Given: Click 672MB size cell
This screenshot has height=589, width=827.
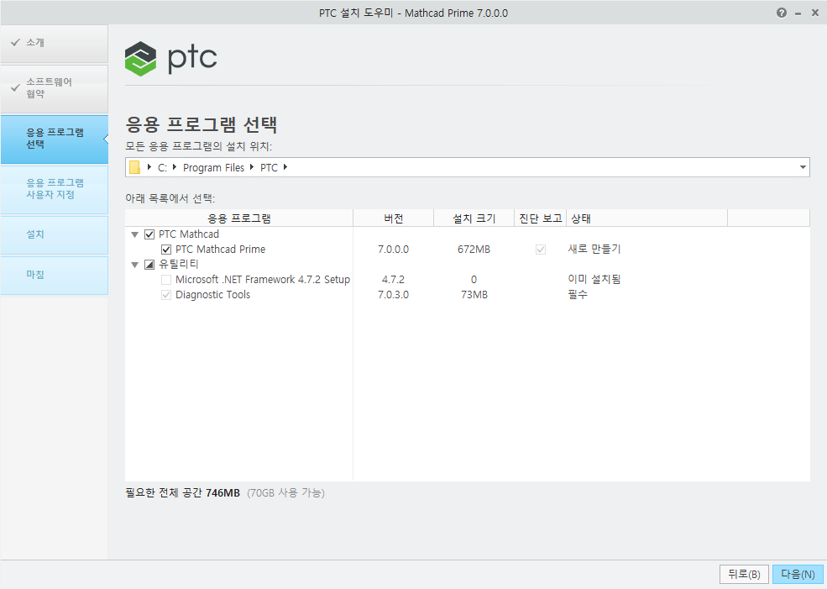Looking at the screenshot, I should click(x=474, y=250).
